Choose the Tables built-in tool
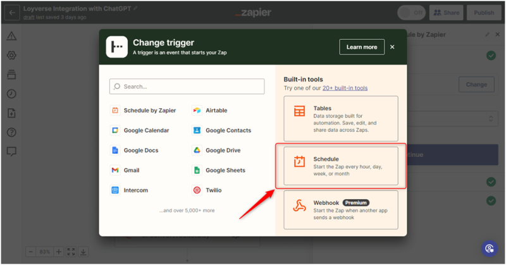 (x=341, y=118)
